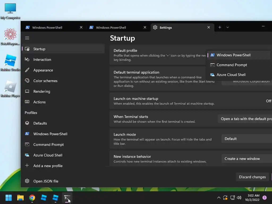The width and height of the screenshot is (272, 204).
Task: Click the Interaction cursor icon
Action: pos(27,59)
